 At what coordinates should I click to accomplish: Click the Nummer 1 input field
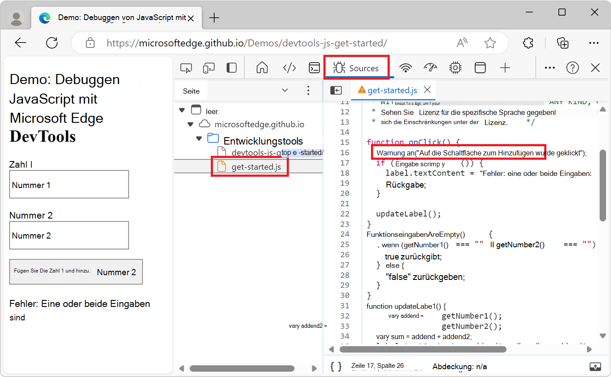click(69, 184)
